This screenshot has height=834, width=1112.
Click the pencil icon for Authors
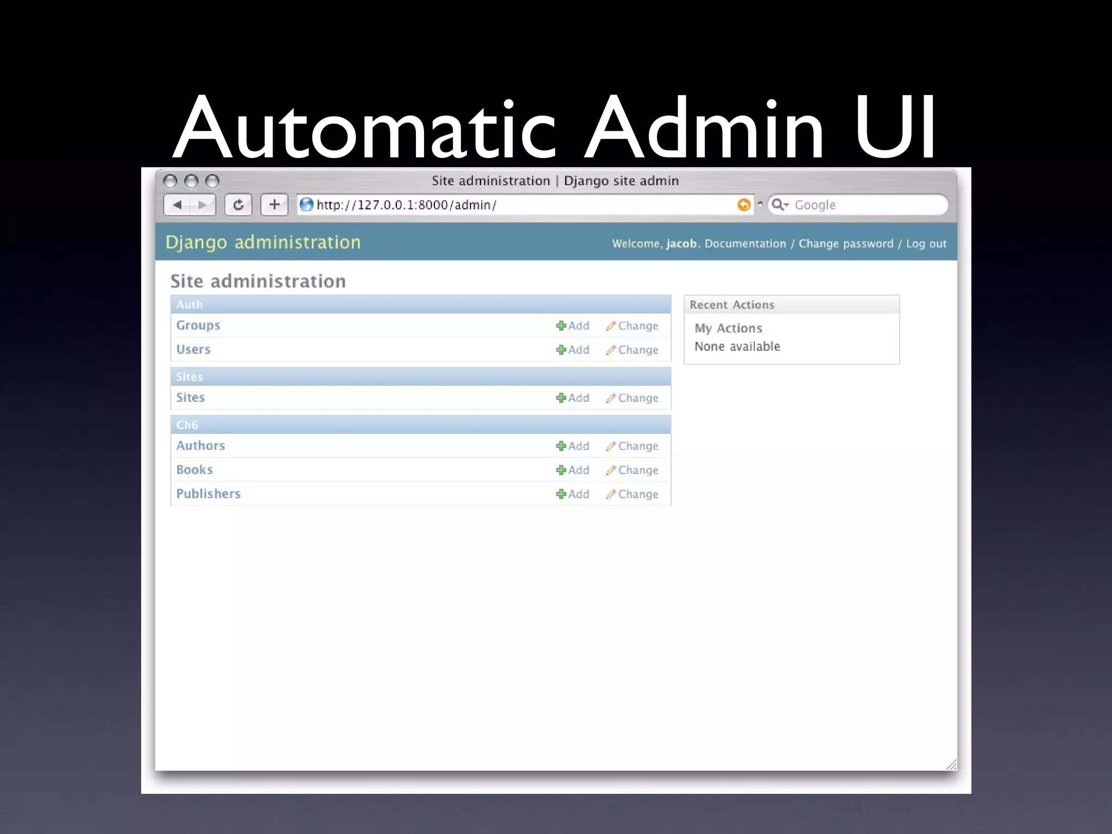coord(611,446)
